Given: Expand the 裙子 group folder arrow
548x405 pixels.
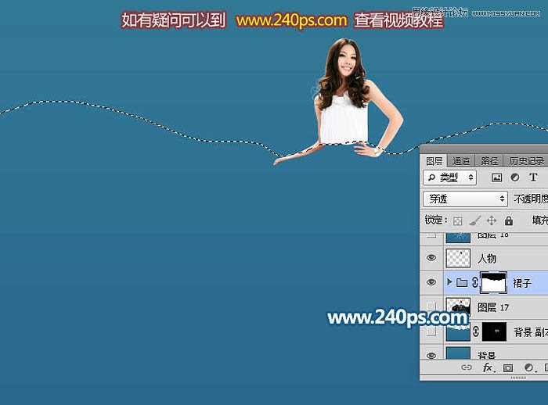Looking at the screenshot, I should click(x=449, y=282).
